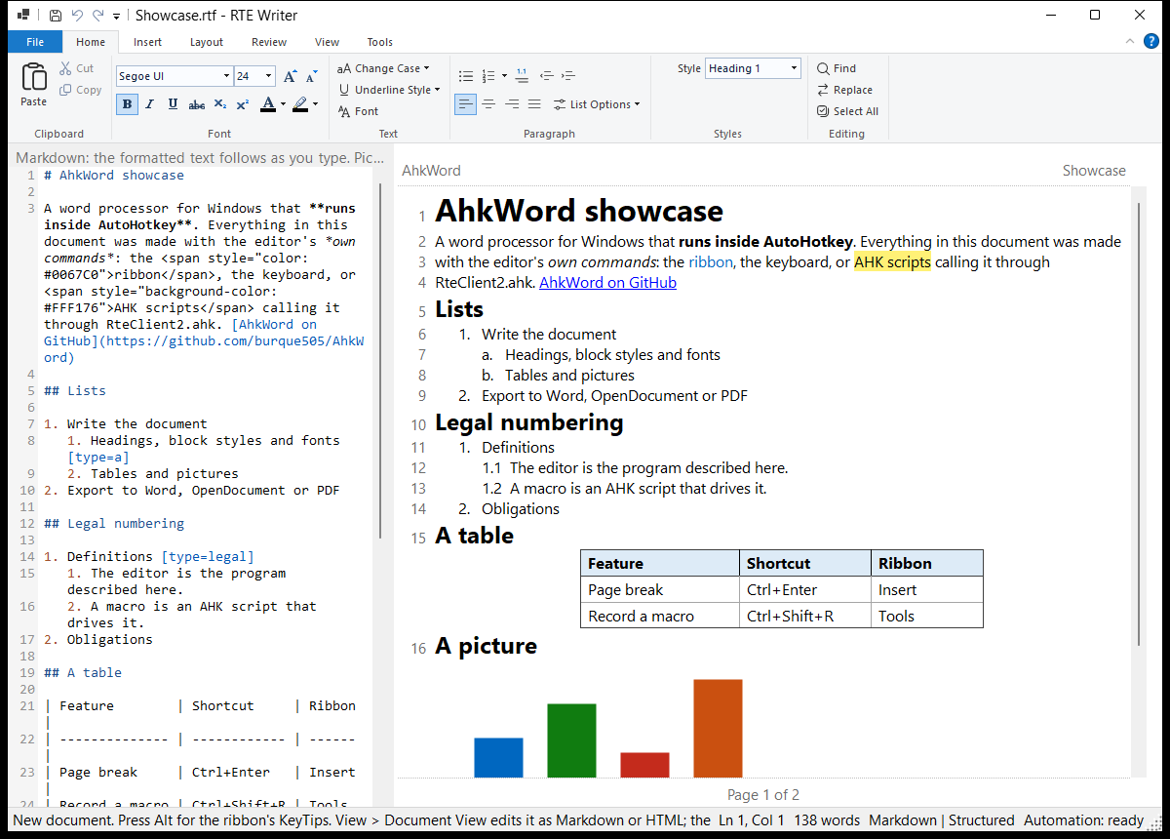The height and width of the screenshot is (839, 1170).
Task: Save the document with the floppy disk icon
Action: [56, 16]
